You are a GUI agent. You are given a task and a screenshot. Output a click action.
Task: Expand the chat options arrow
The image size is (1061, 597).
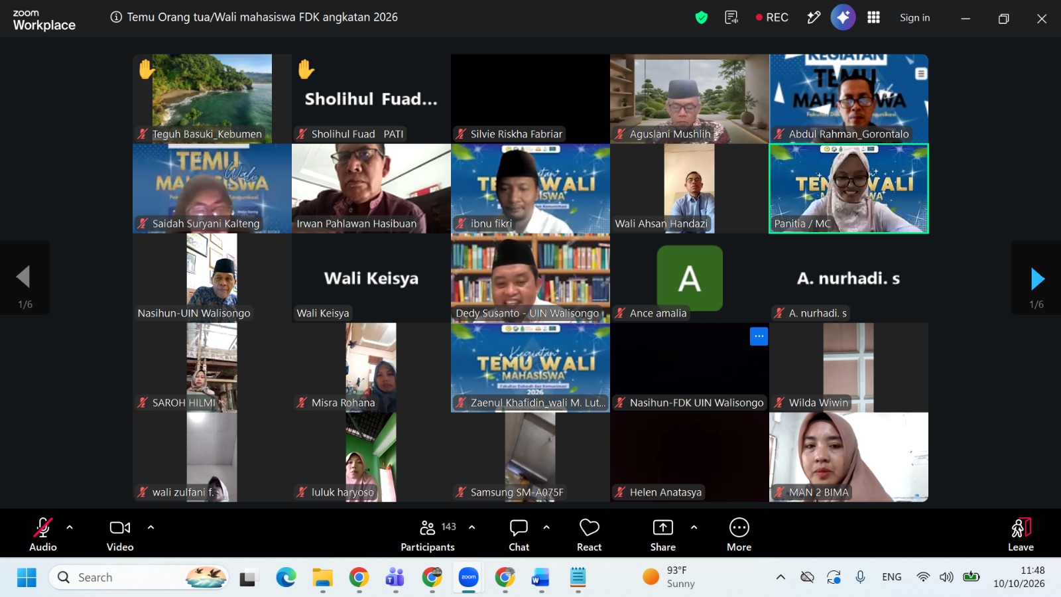point(546,527)
